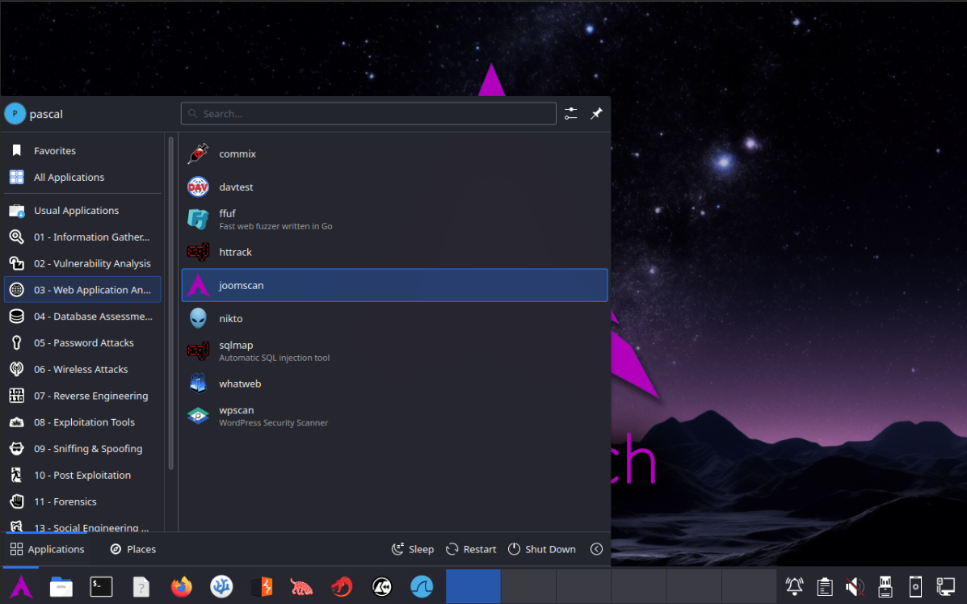Open 02 - Vulnerability Analysis category
The height and width of the screenshot is (604, 967).
[82, 263]
